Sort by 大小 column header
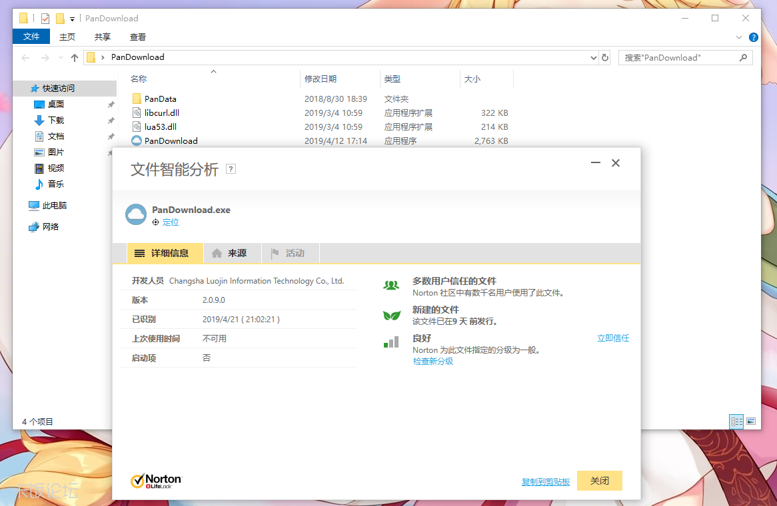Viewport: 777px width, 506px height. 472,79
